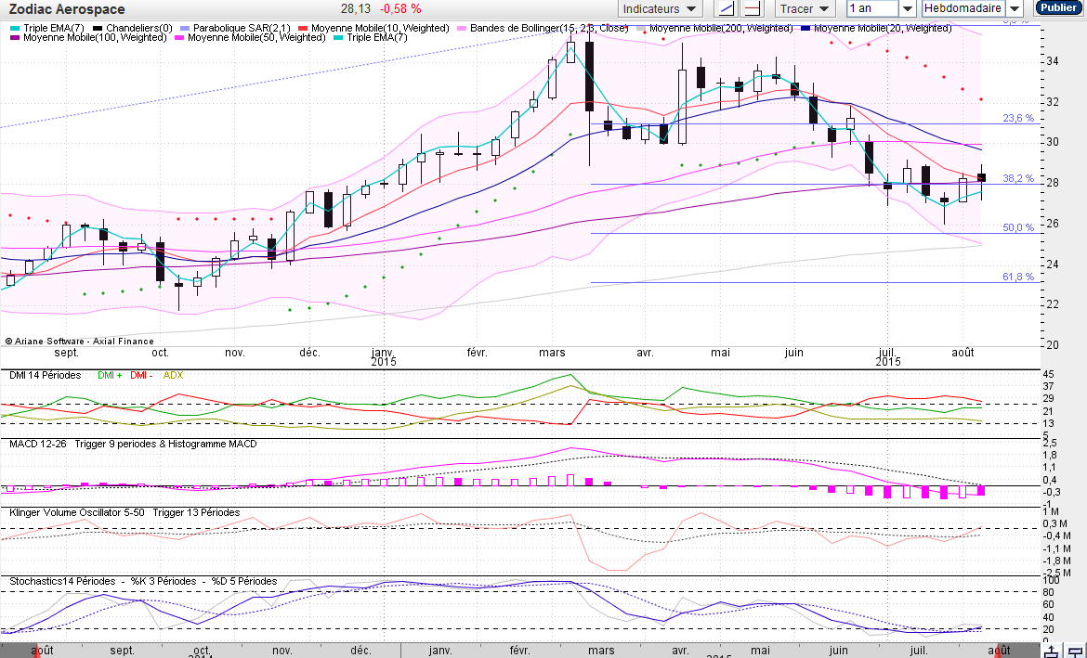The width and height of the screenshot is (1087, 658).
Task: Click the 'juin' month label on the chart axis
Action: [x=793, y=353]
